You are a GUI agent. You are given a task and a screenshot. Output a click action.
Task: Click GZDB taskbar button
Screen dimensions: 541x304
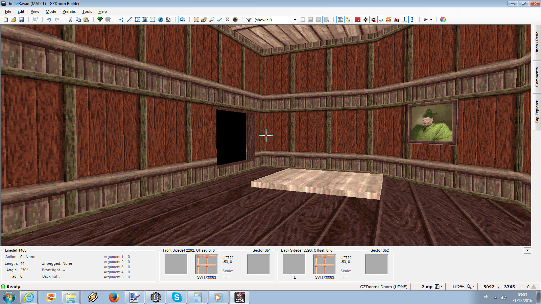(240, 297)
